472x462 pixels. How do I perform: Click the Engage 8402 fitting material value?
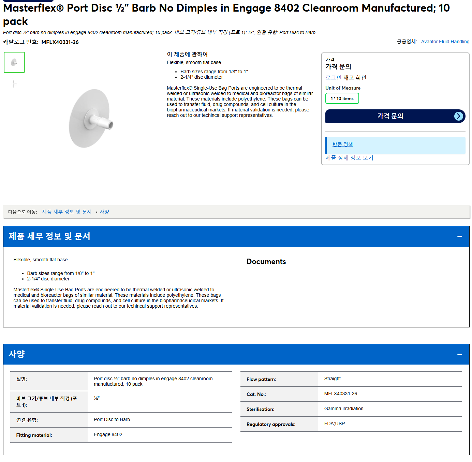pyautogui.click(x=108, y=434)
